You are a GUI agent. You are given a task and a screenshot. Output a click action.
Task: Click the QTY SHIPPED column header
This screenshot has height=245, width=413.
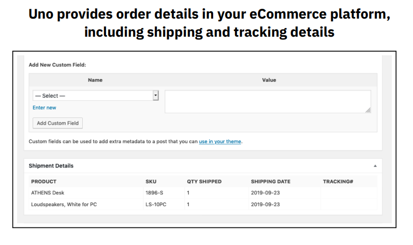204,181
